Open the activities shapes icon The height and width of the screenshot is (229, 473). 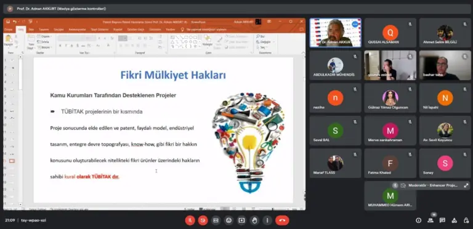point(455,220)
